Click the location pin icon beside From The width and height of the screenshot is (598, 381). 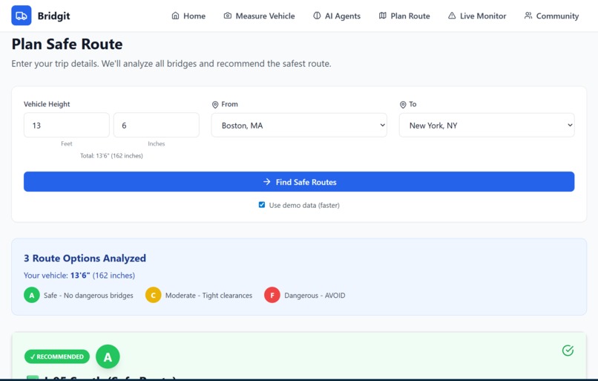coord(215,105)
